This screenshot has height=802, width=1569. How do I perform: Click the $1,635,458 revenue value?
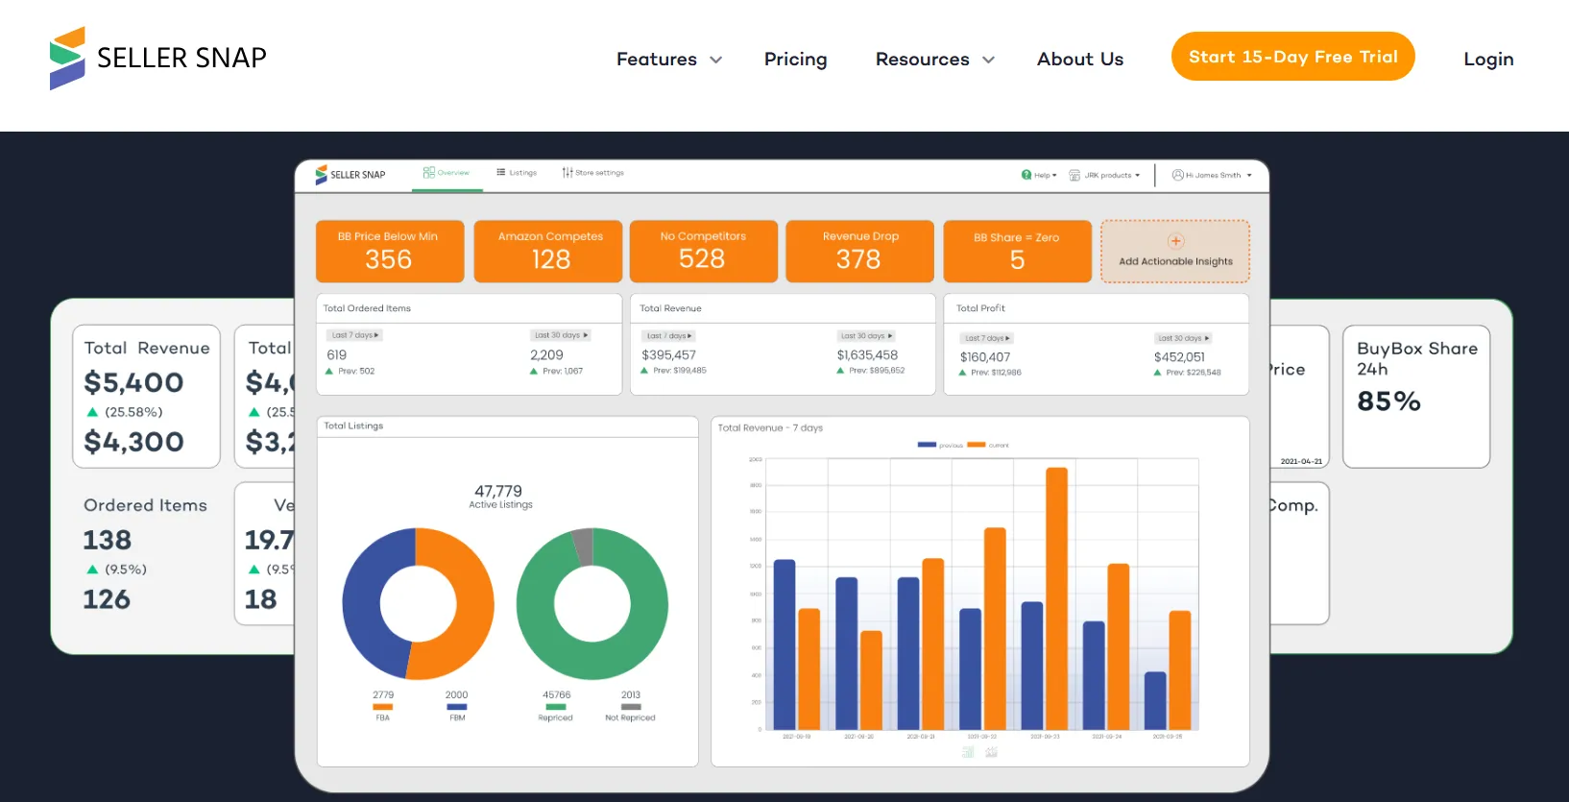(867, 354)
